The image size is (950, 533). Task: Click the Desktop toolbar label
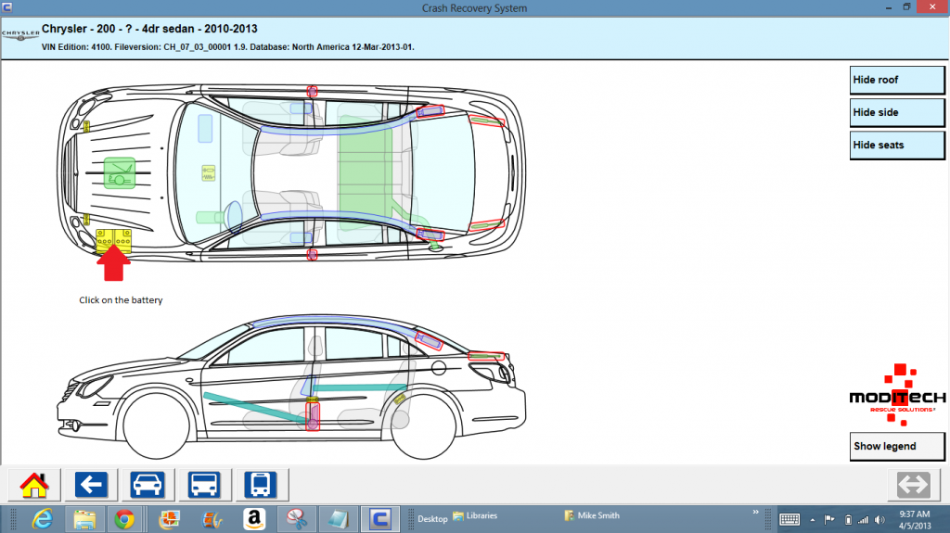(x=432, y=519)
